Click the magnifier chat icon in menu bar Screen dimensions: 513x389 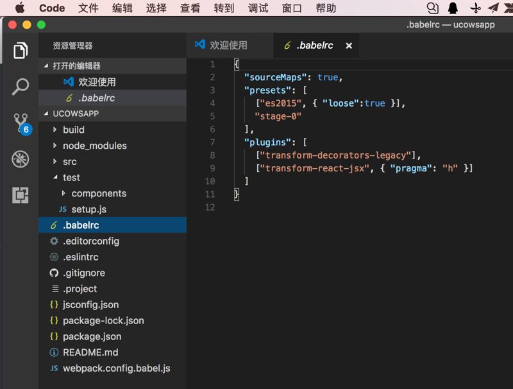click(x=432, y=8)
